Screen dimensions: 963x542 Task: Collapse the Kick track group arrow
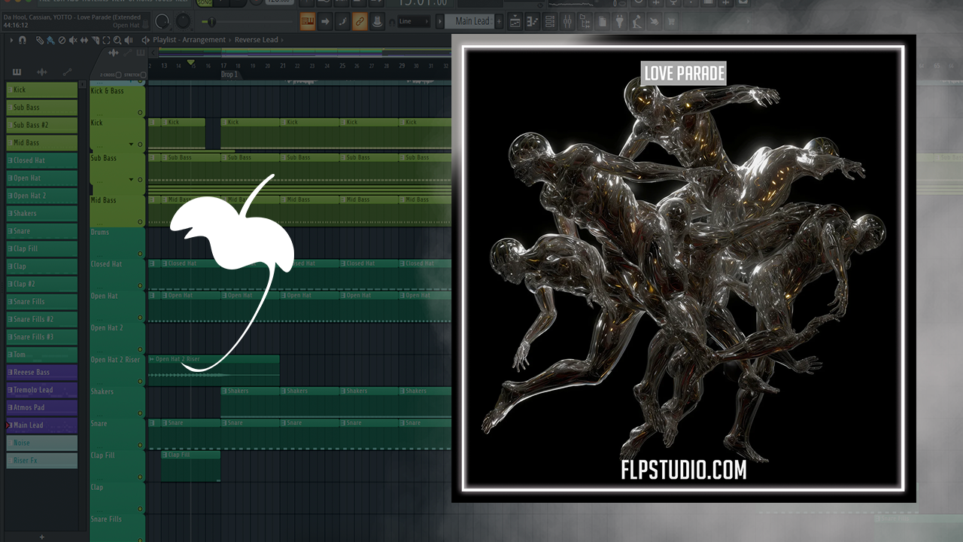click(x=131, y=144)
